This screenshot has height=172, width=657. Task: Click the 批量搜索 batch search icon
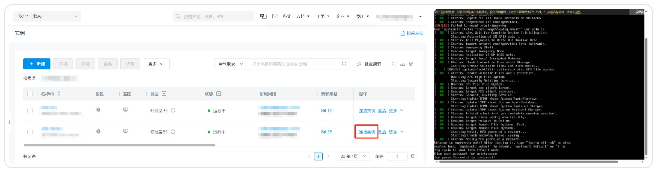click(360, 64)
